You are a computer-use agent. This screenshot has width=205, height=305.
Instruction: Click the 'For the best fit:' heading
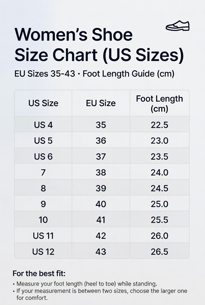(39, 273)
